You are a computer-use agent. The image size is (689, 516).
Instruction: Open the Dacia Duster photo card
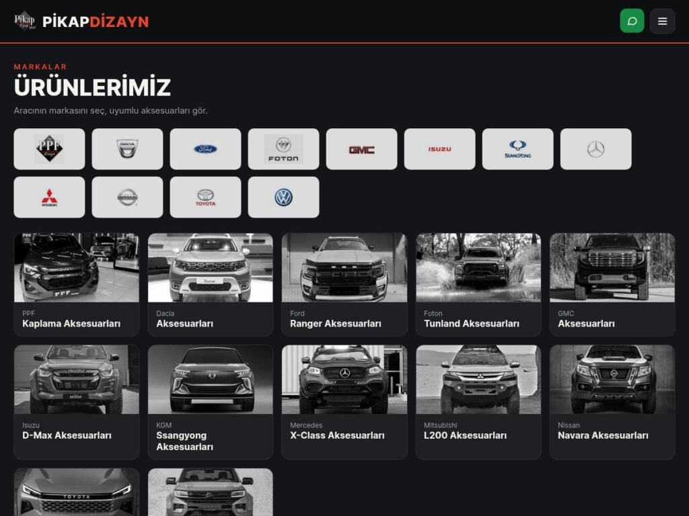[x=211, y=267]
